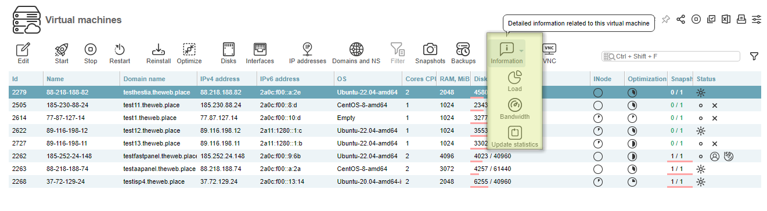This screenshot has height=211, width=767.
Task: Click the optimization pie icon in row 2727
Action: tap(632, 143)
